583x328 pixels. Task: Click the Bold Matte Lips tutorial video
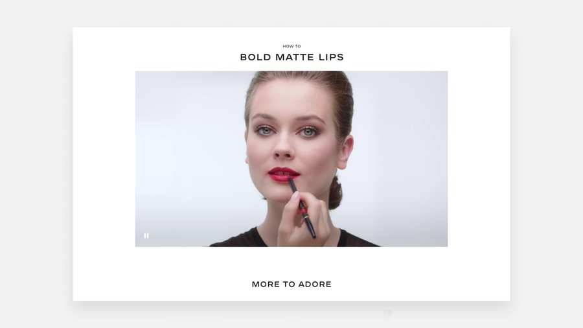point(291,159)
